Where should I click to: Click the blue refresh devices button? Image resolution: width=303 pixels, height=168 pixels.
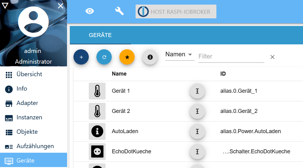[x=104, y=57]
